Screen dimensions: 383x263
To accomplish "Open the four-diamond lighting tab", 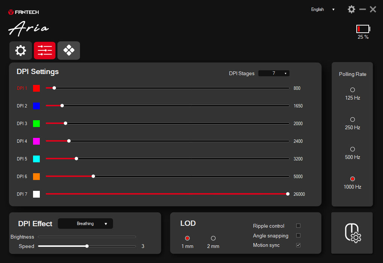I will pyautogui.click(x=69, y=51).
